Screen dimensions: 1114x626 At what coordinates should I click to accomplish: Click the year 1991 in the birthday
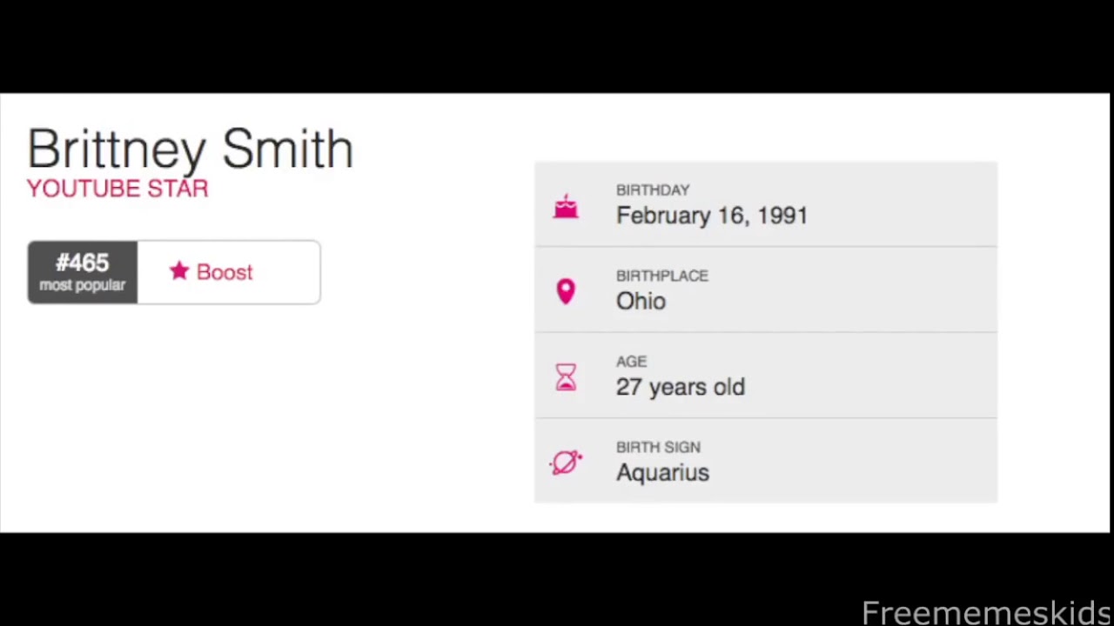[x=782, y=216]
